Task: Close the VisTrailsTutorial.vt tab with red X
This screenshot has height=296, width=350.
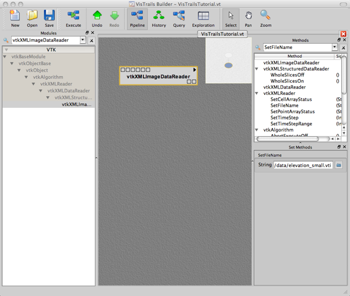Action: [344, 34]
